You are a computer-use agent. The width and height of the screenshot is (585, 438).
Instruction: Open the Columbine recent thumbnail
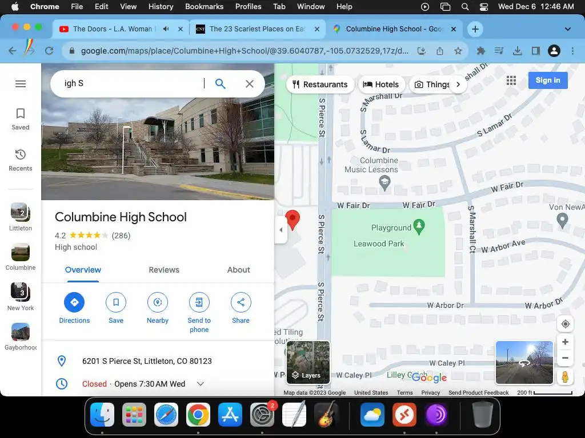point(21,257)
